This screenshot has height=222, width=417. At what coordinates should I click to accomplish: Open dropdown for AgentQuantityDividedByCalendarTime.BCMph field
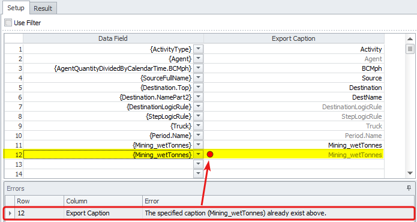point(198,68)
